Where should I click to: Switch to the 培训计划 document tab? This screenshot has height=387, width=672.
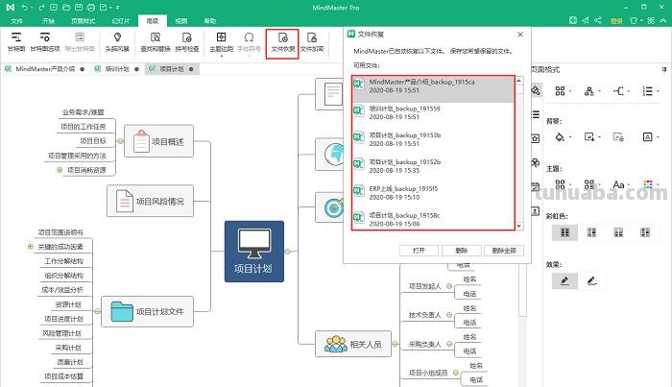click(x=116, y=69)
